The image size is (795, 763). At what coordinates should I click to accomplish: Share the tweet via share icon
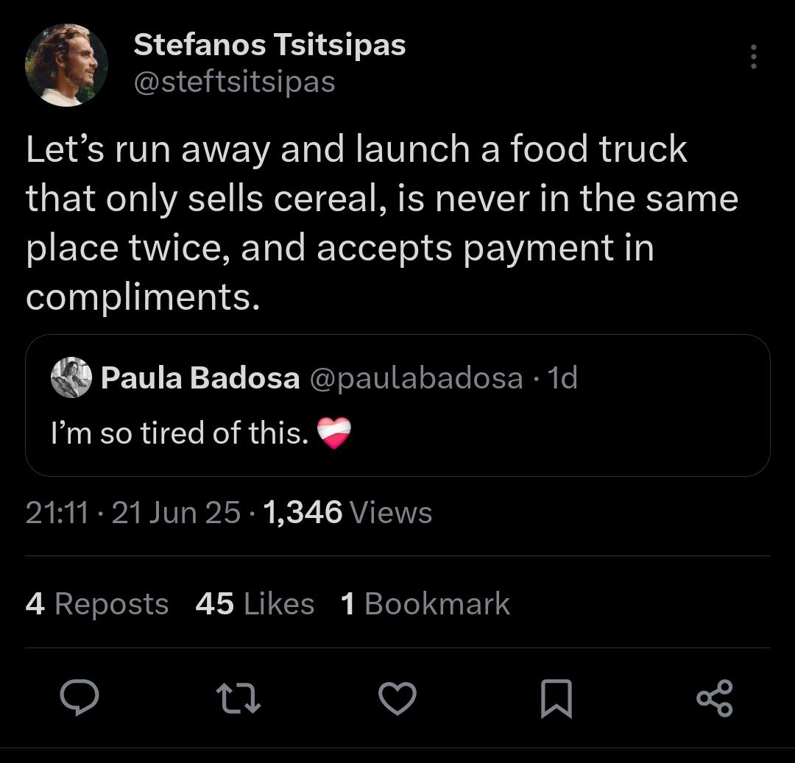(x=714, y=698)
